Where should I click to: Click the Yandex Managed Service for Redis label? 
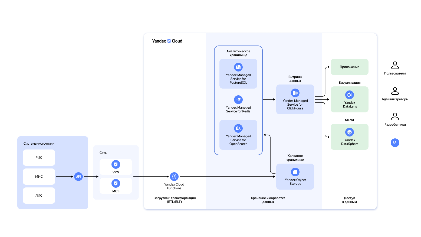coord(238,109)
